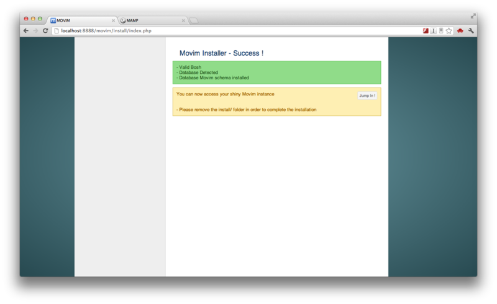Click the Movim favicon on first tab
Screen dimensions: 497x304
(53, 20)
